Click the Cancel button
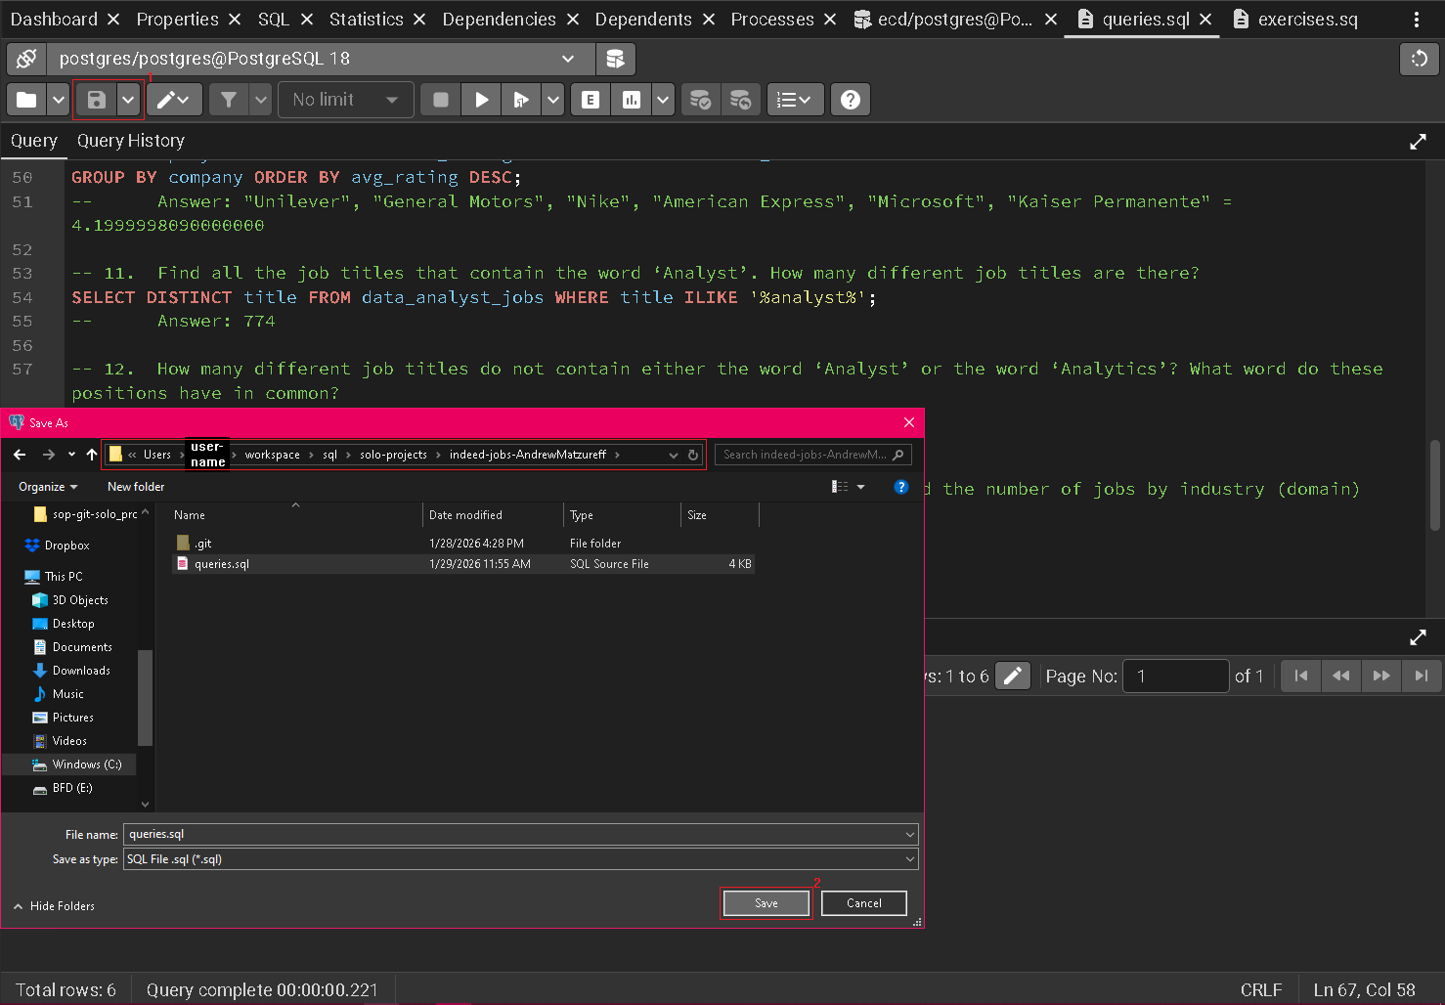The image size is (1445, 1005). pyautogui.click(x=864, y=903)
